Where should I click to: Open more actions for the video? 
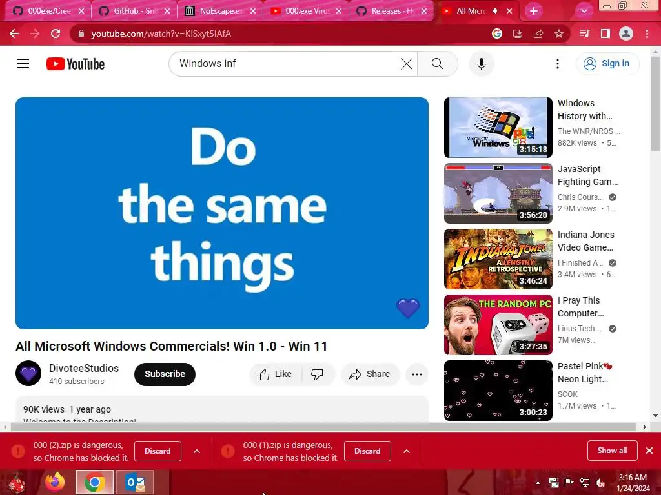416,374
